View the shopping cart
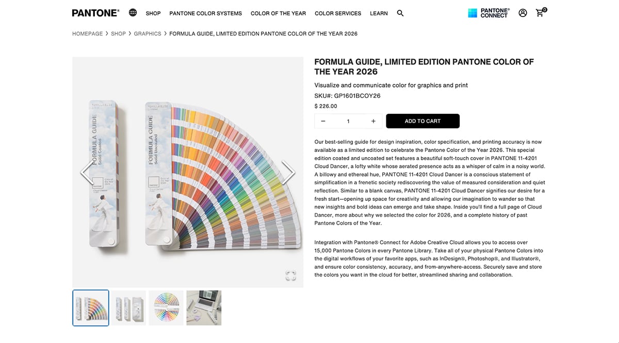 [x=540, y=13]
